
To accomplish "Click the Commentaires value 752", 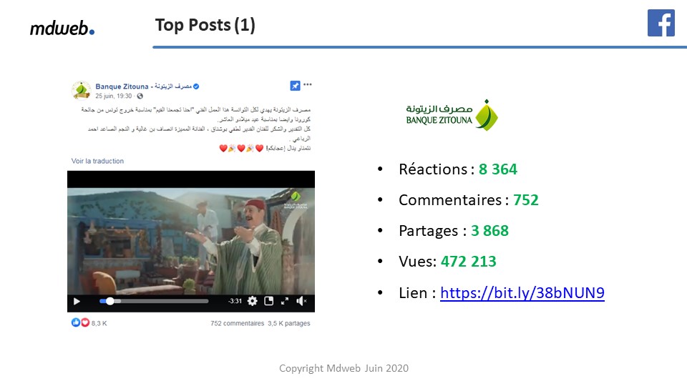I will click(526, 200).
